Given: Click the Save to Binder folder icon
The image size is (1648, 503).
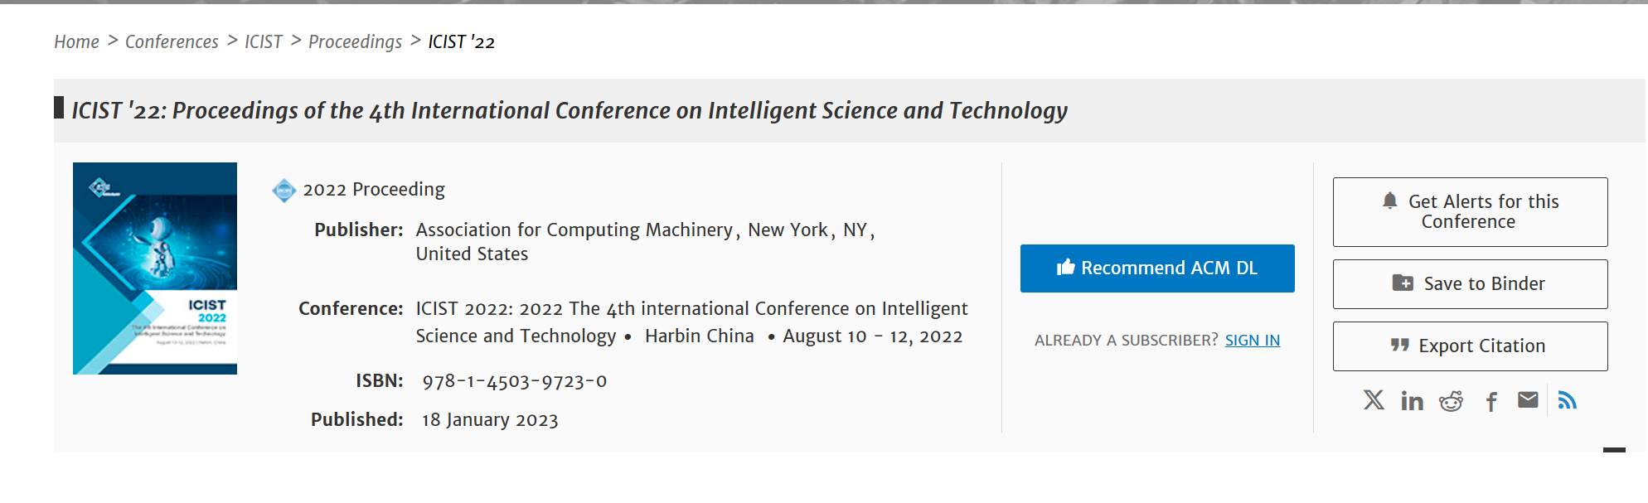Looking at the screenshot, I should click(1403, 283).
